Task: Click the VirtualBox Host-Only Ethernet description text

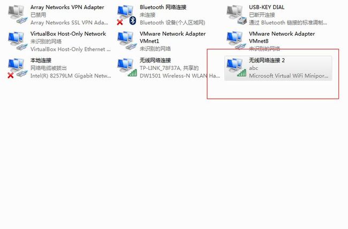Action: 70,49
